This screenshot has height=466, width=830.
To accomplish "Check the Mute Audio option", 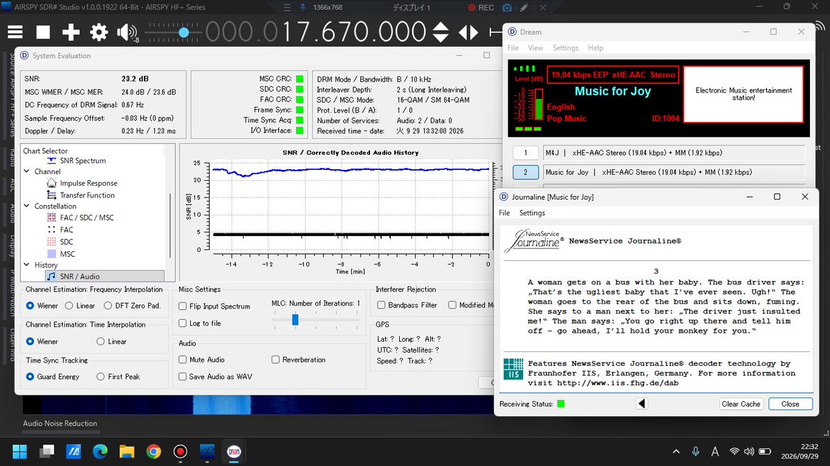I will pyautogui.click(x=183, y=360).
